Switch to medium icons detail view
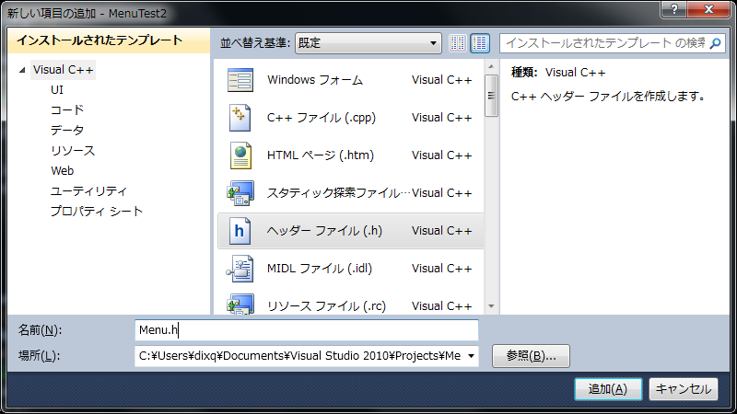 tap(479, 43)
